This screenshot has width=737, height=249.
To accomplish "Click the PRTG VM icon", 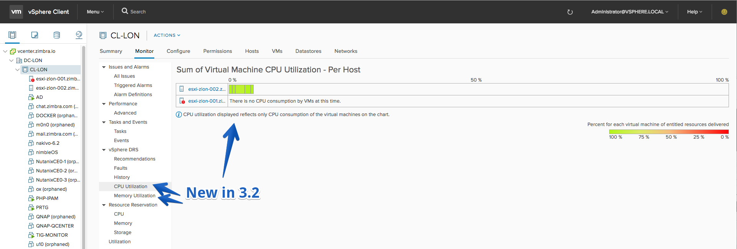I will (x=31, y=208).
